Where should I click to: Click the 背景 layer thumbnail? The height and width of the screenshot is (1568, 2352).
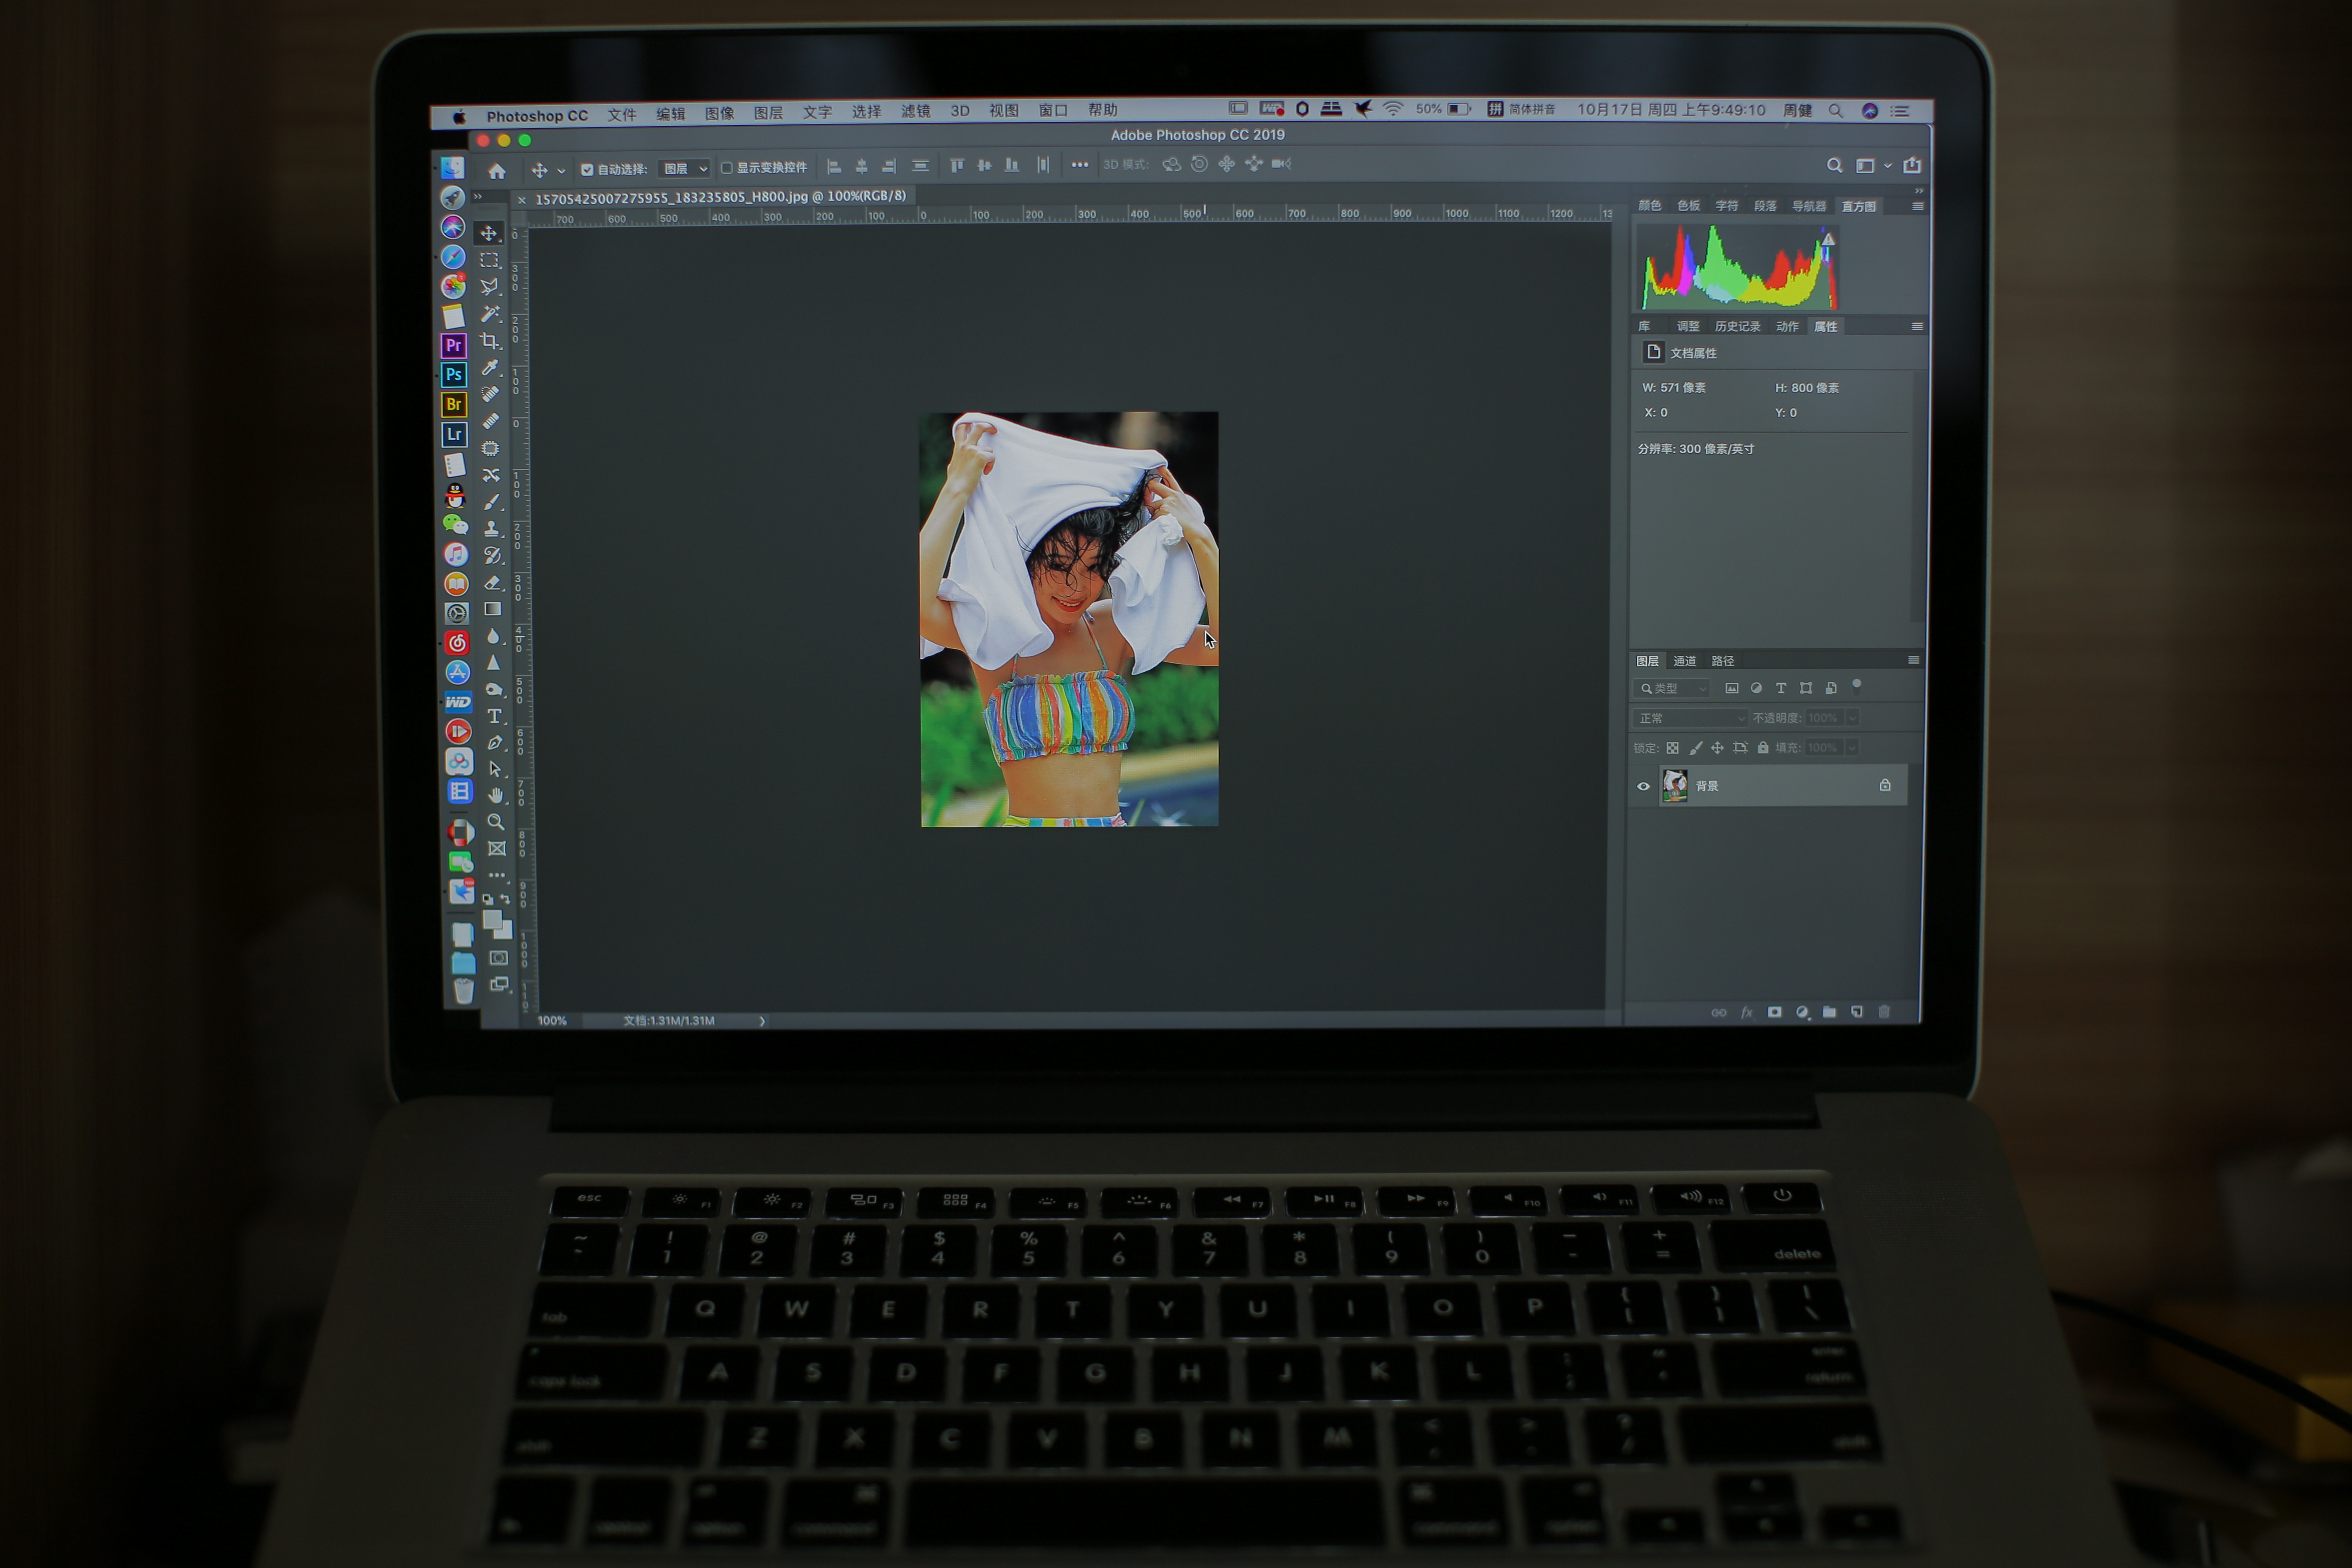[1675, 786]
